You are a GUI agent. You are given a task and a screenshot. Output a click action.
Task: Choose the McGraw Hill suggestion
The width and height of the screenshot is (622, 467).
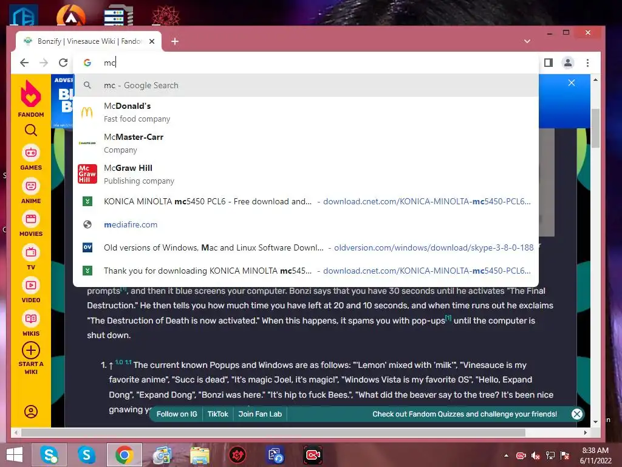306,175
